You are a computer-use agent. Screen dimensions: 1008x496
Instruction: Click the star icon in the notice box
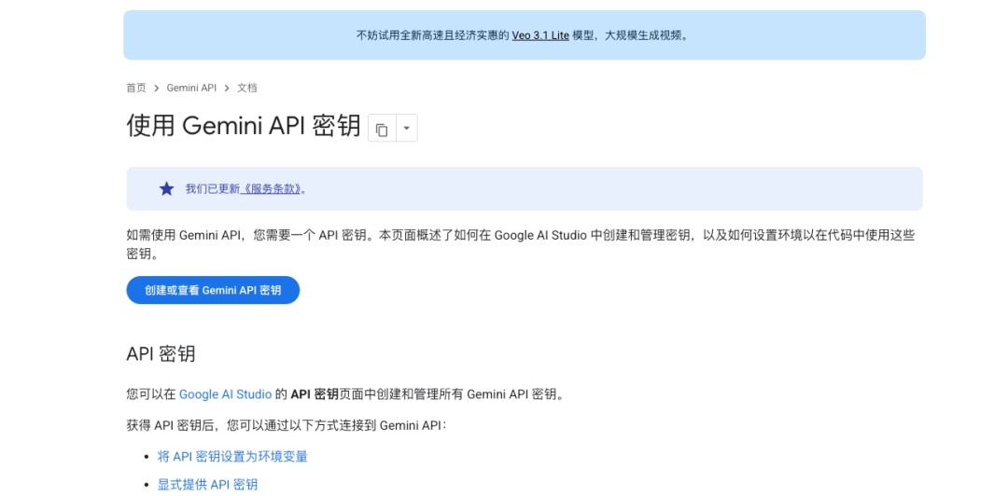pos(166,189)
